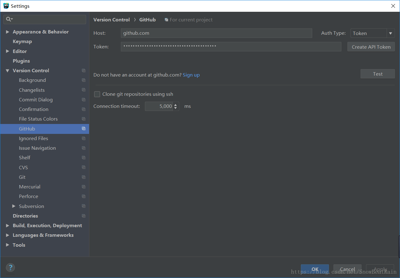Click project-level icon beside Shelf

point(83,158)
